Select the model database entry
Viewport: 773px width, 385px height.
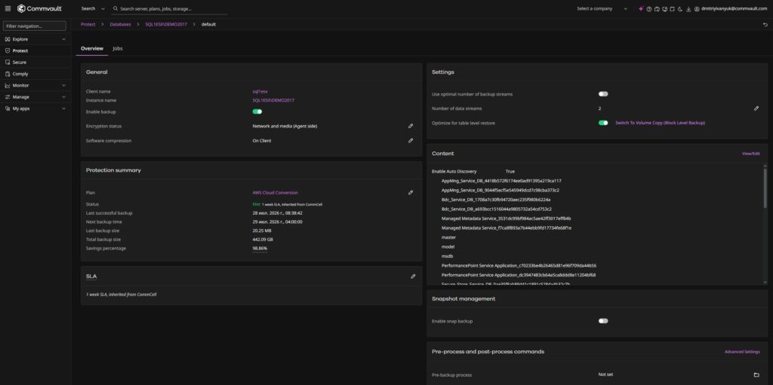point(448,246)
